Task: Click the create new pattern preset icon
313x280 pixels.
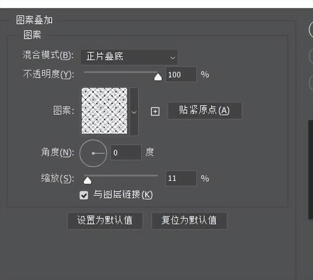Action: pos(155,112)
